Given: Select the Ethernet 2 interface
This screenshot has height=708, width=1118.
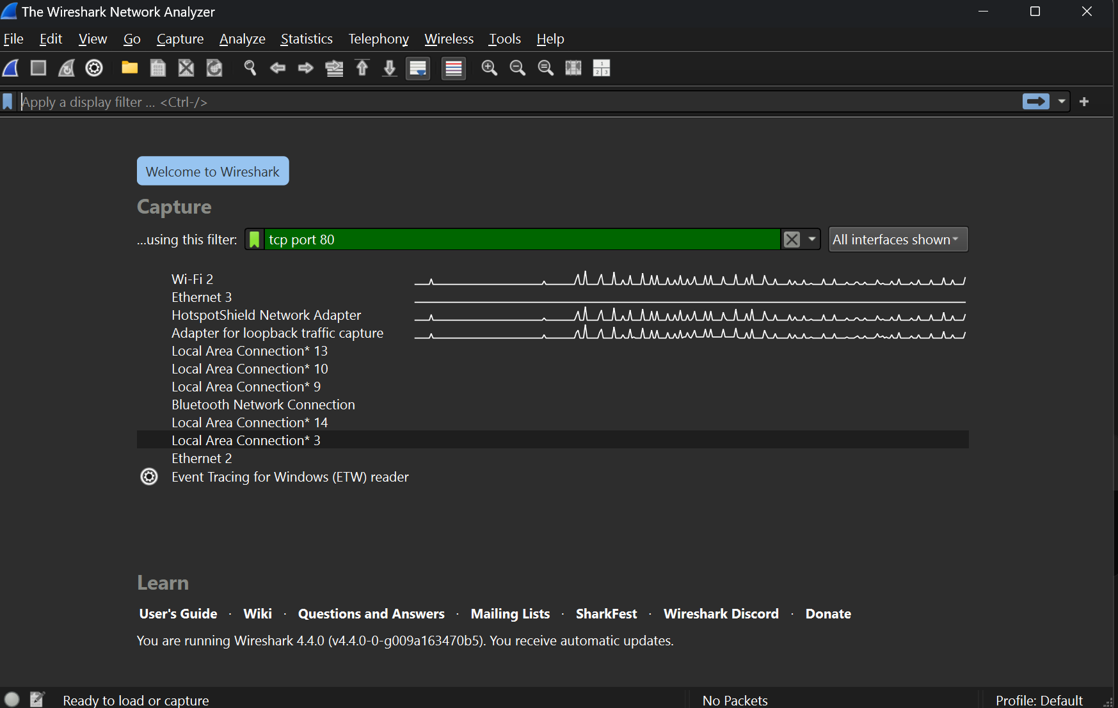Looking at the screenshot, I should (553, 459).
